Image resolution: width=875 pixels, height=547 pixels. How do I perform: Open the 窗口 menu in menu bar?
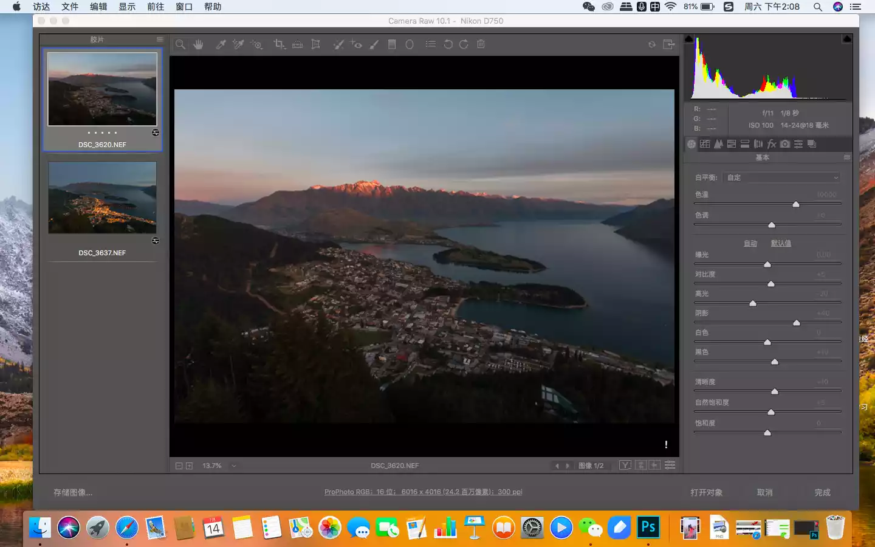pyautogui.click(x=184, y=7)
